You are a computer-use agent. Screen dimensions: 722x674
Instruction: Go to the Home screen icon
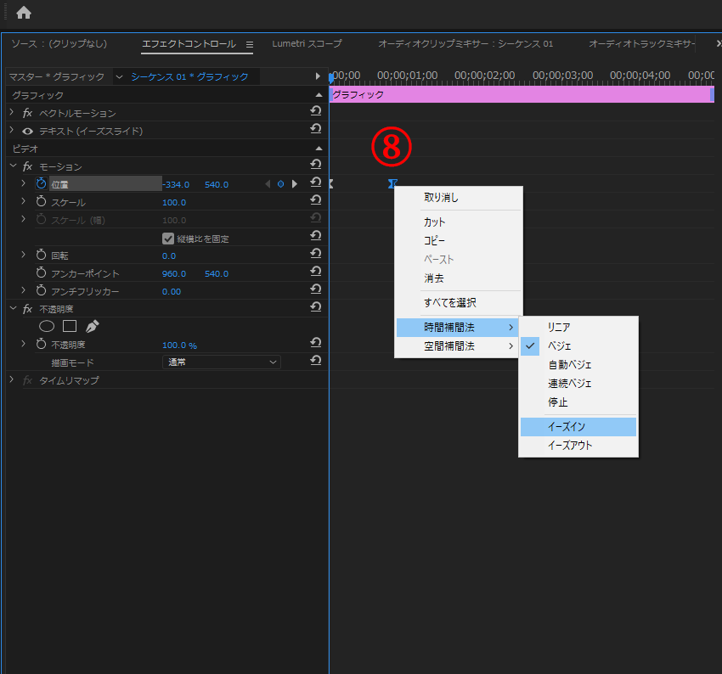point(24,13)
